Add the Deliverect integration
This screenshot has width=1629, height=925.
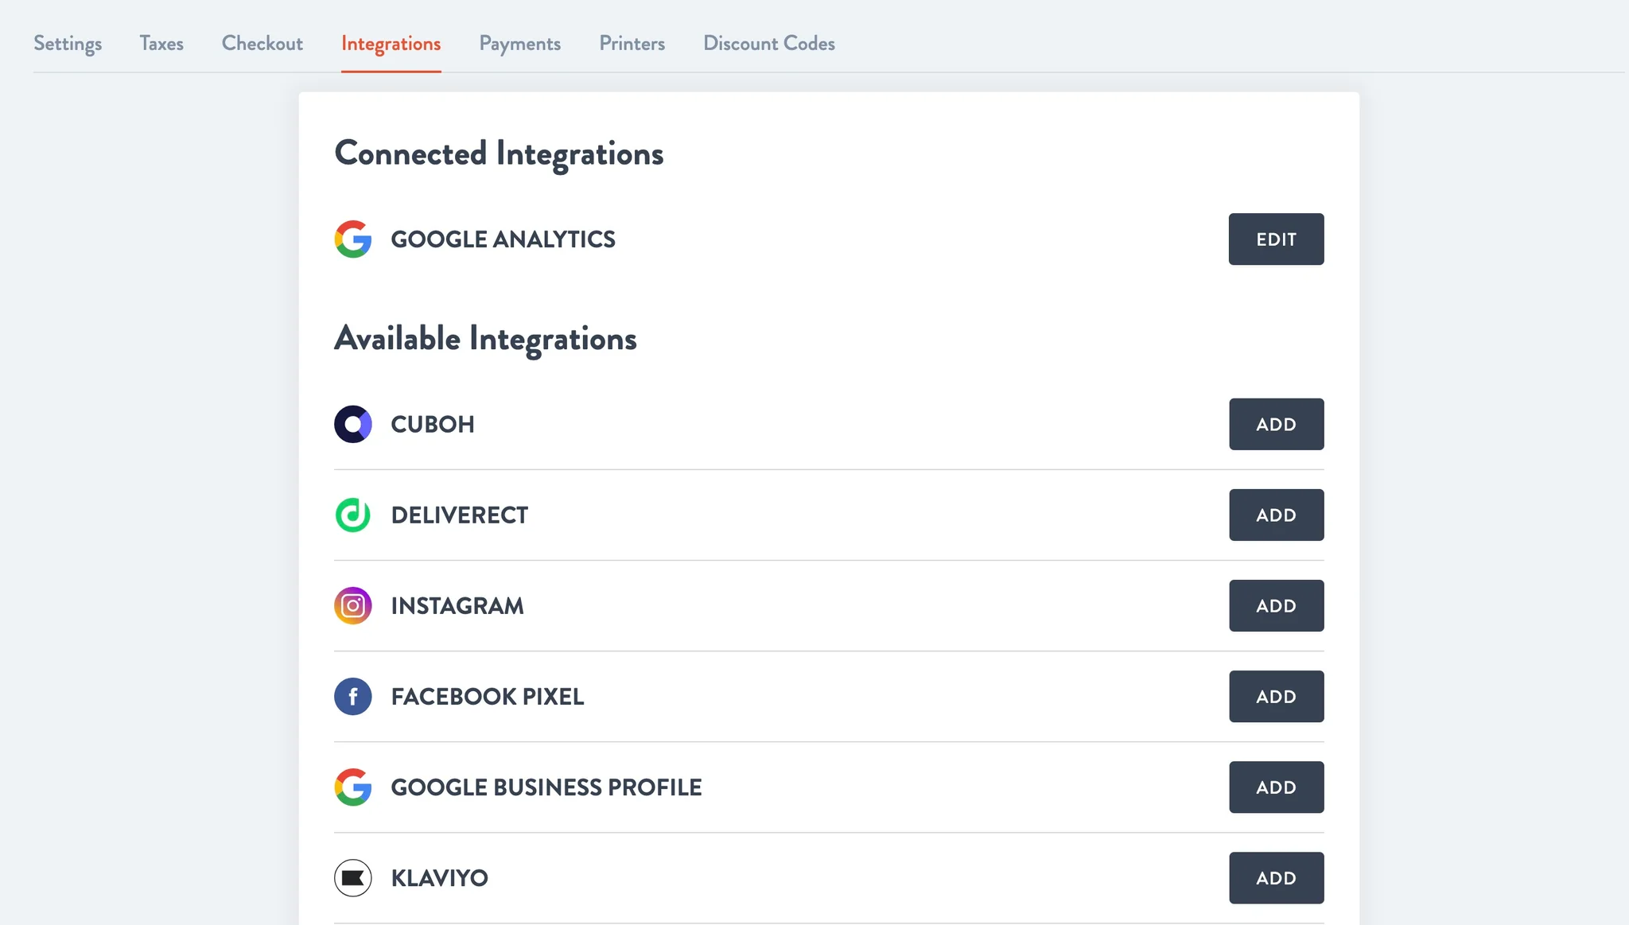[x=1276, y=515]
